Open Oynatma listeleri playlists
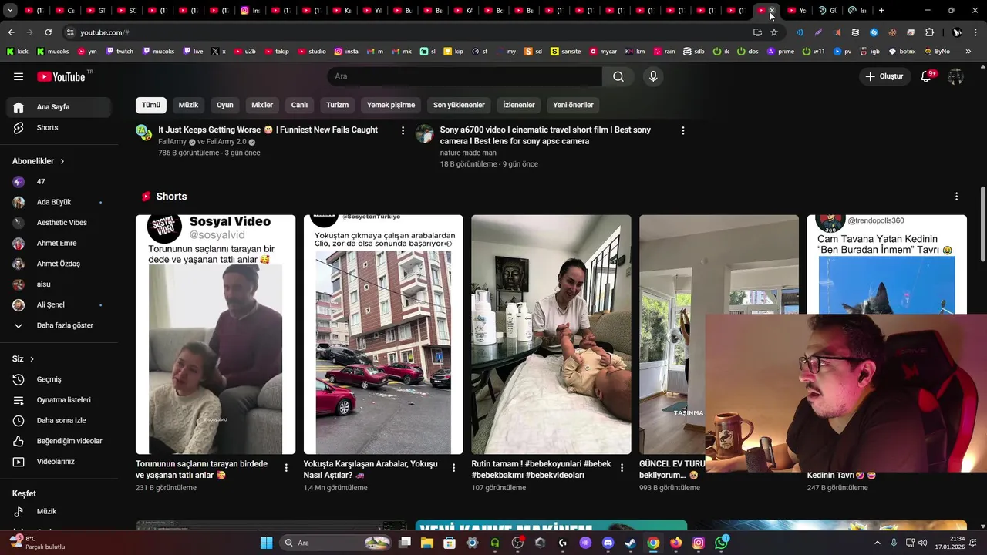987x555 pixels. (59, 400)
